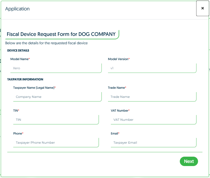Viewport: 210px width, 178px height.
Task: Click the Taxpayer Email input field
Action: click(x=153, y=143)
